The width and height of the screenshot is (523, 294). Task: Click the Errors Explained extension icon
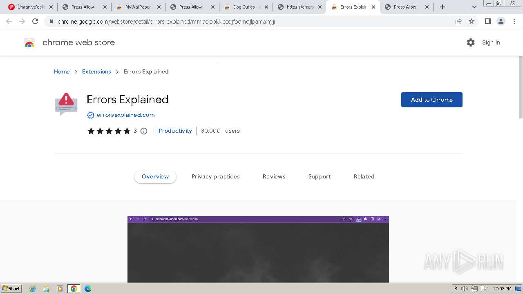(x=66, y=104)
